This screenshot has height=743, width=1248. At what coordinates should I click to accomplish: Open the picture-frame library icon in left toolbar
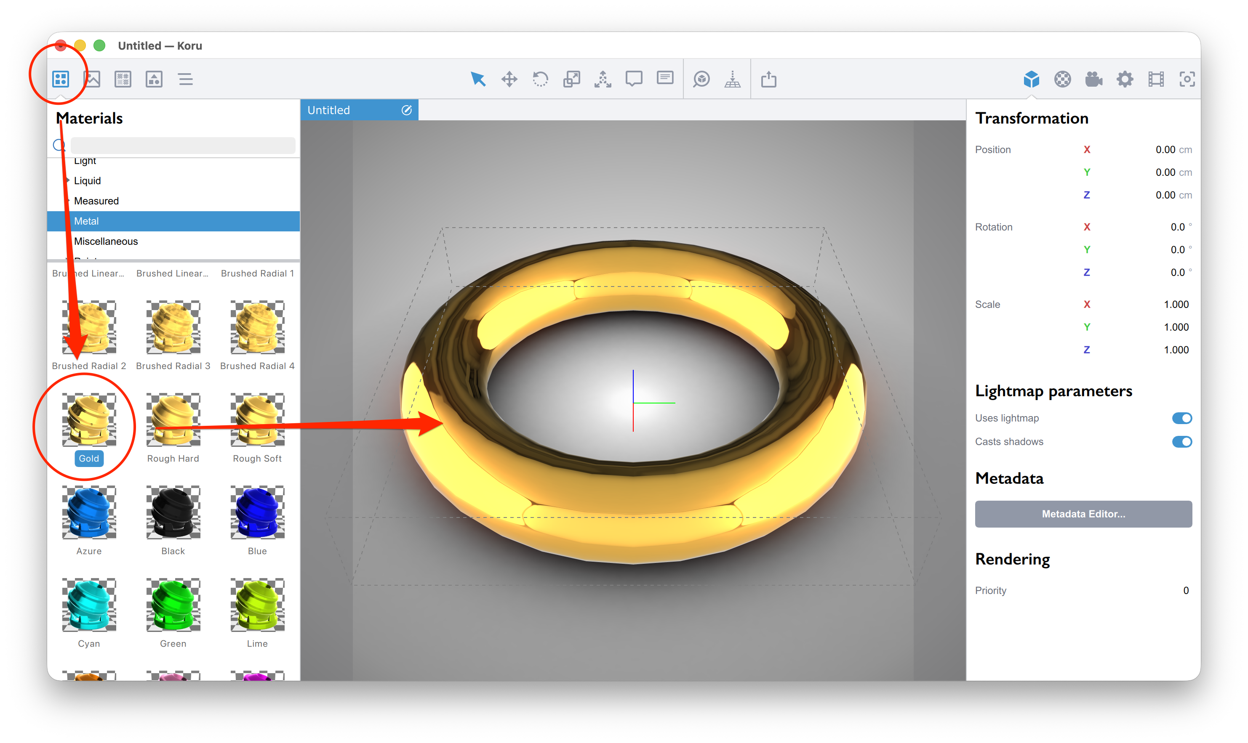(154, 79)
